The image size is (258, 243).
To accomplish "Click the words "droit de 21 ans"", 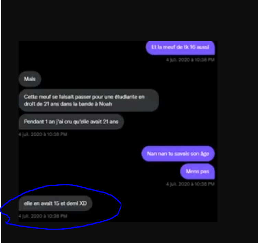I will 38,104.
